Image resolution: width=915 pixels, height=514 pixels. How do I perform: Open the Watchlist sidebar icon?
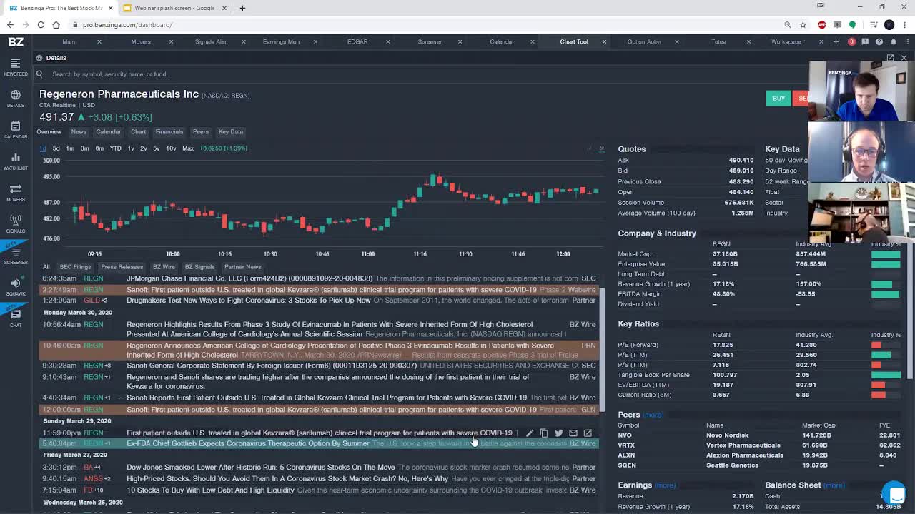pyautogui.click(x=16, y=161)
